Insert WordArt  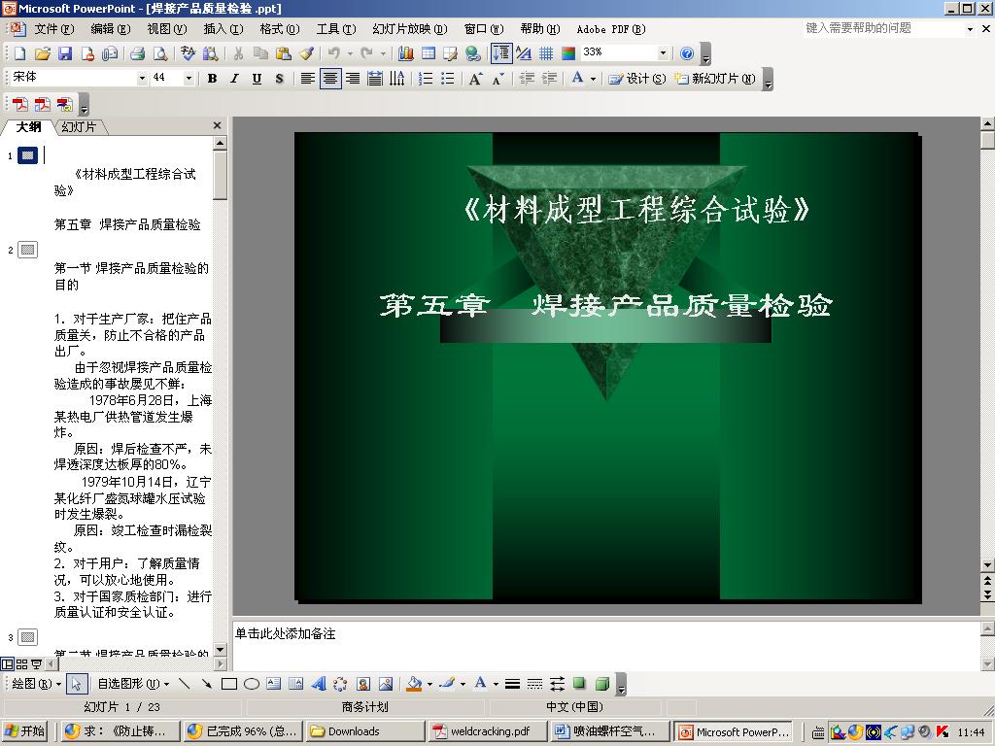tap(319, 684)
